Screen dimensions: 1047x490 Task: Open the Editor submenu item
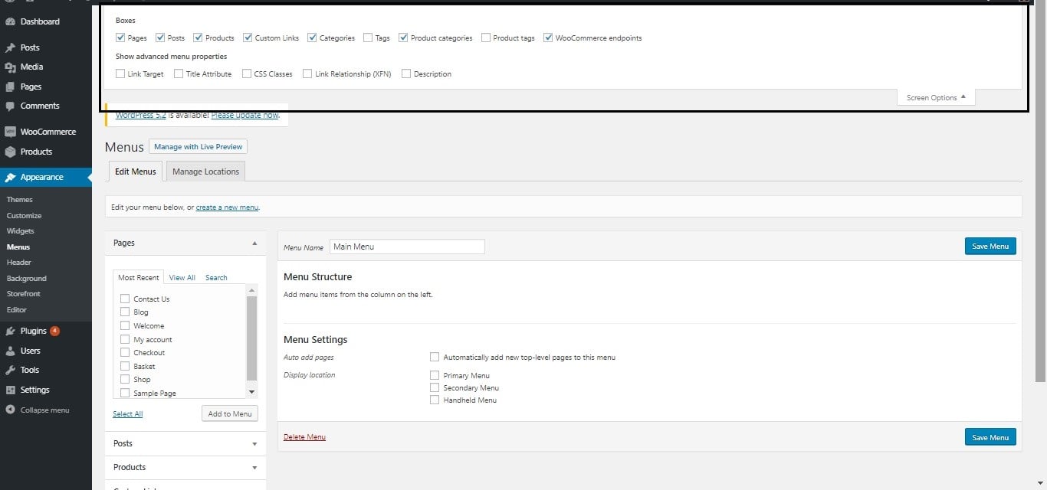[17, 310]
